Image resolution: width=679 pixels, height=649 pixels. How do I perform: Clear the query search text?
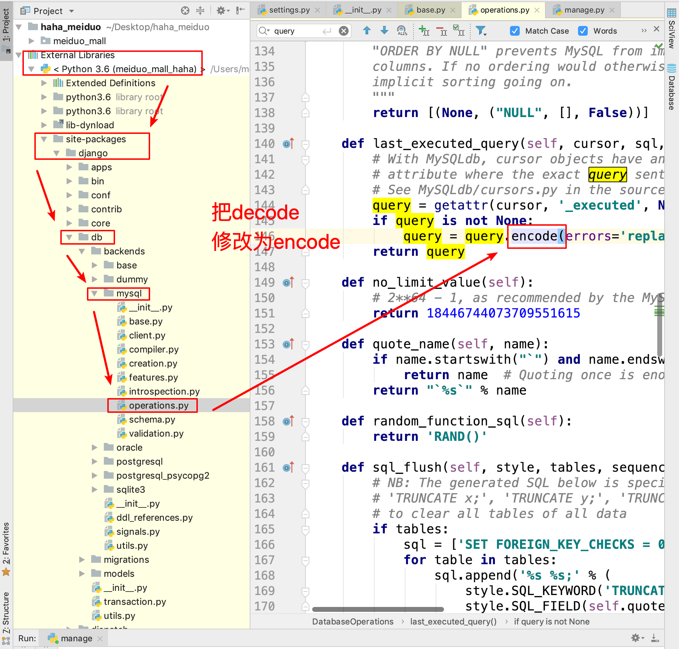pyautogui.click(x=344, y=31)
